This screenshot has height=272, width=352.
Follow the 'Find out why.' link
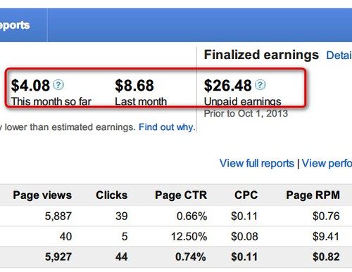pos(167,127)
